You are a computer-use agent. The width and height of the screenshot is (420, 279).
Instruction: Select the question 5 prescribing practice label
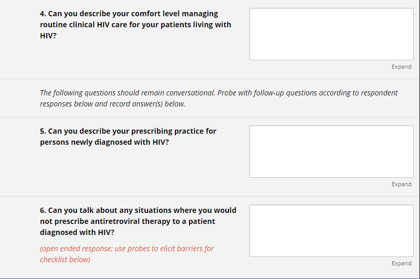click(128, 136)
